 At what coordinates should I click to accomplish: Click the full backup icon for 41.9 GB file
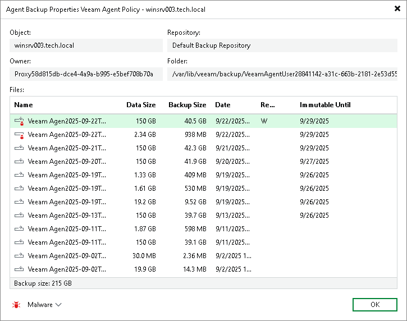point(19,162)
